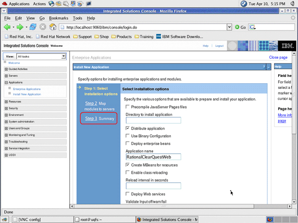Enable Use Binary Configuration checkbox
Viewport: 298px width, 223px height.
[x=128, y=136]
